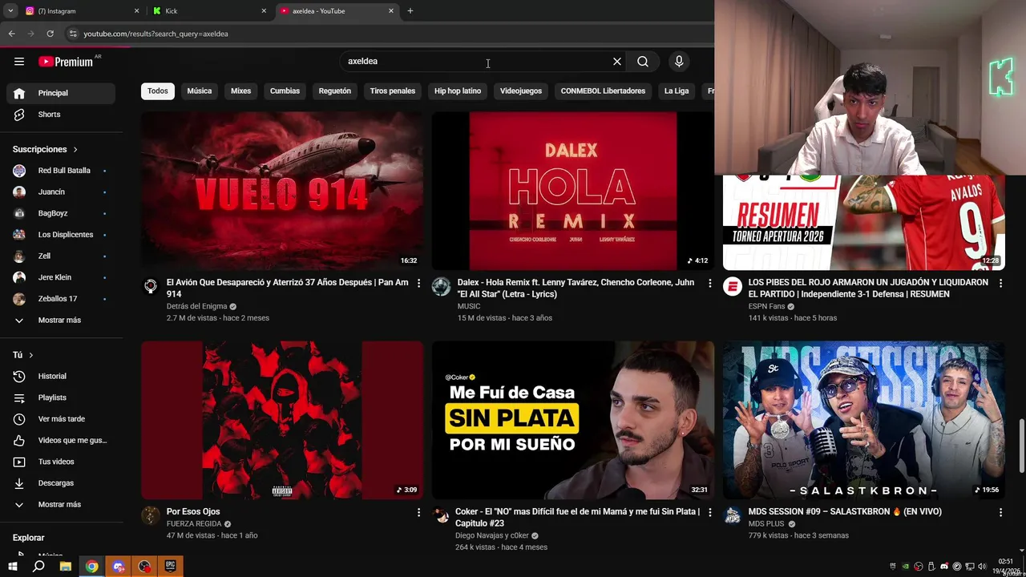Select the Todos filter chip
This screenshot has height=577, width=1026.
(158, 91)
